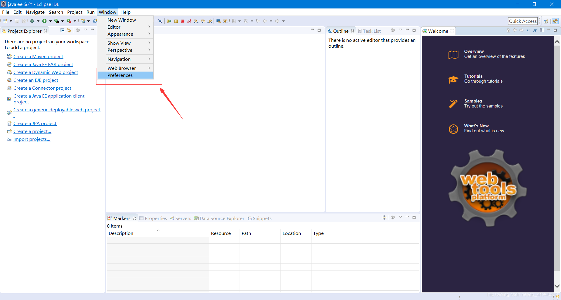The width and height of the screenshot is (561, 300).
Task: Close the Project Explorer tab
Action: click(45, 31)
